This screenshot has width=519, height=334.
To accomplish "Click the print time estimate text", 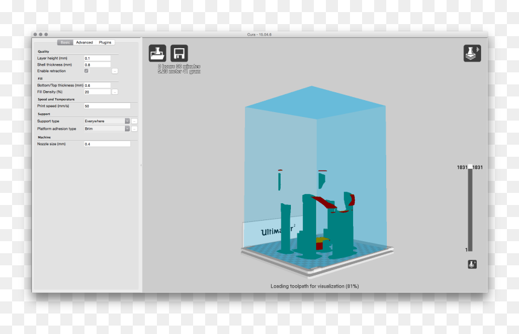I will click(x=179, y=66).
